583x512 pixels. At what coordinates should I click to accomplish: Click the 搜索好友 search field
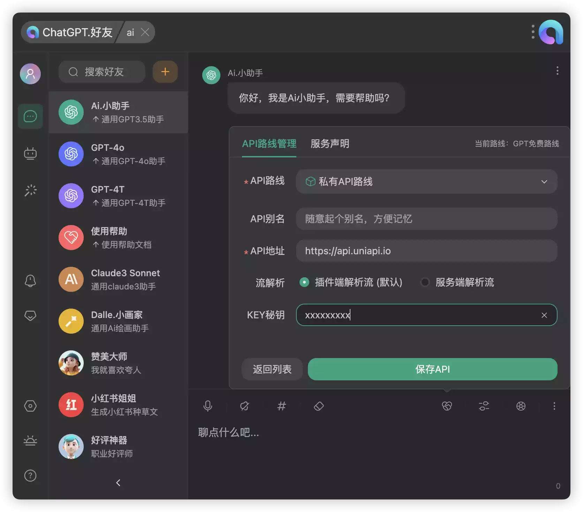tap(102, 72)
